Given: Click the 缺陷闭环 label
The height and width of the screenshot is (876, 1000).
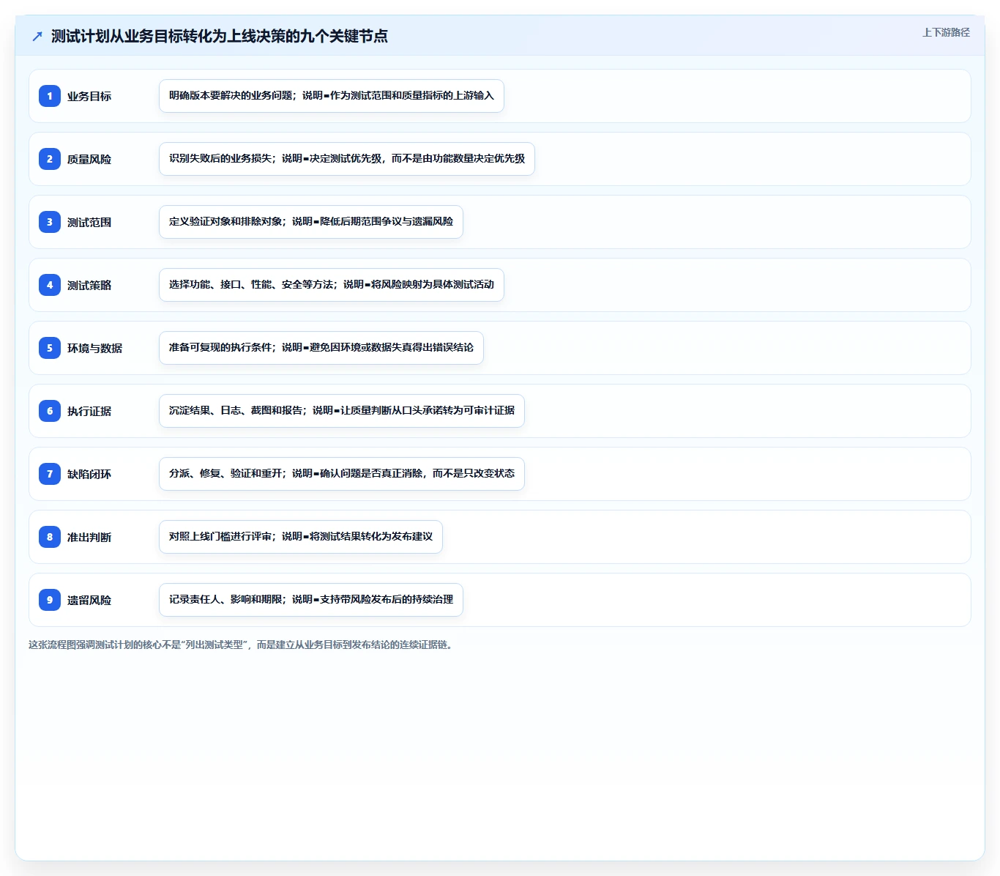Looking at the screenshot, I should point(89,474).
